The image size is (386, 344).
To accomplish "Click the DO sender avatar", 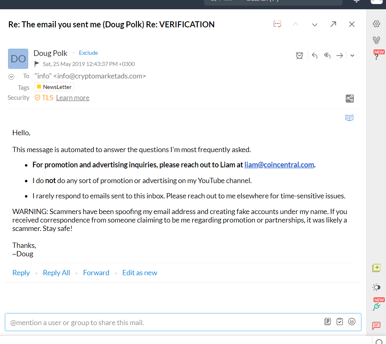I will 18,59.
